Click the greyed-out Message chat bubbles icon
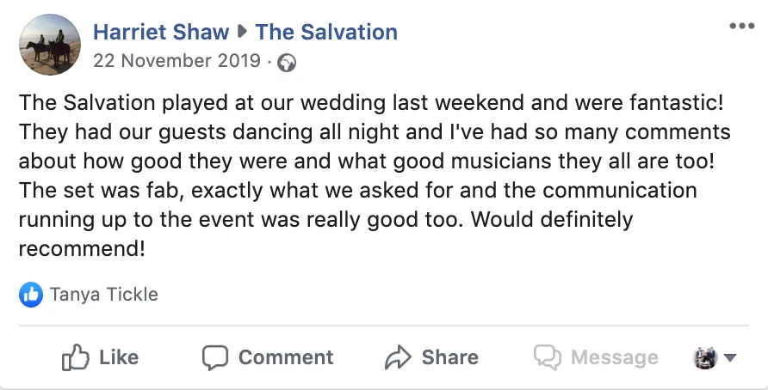 (547, 357)
